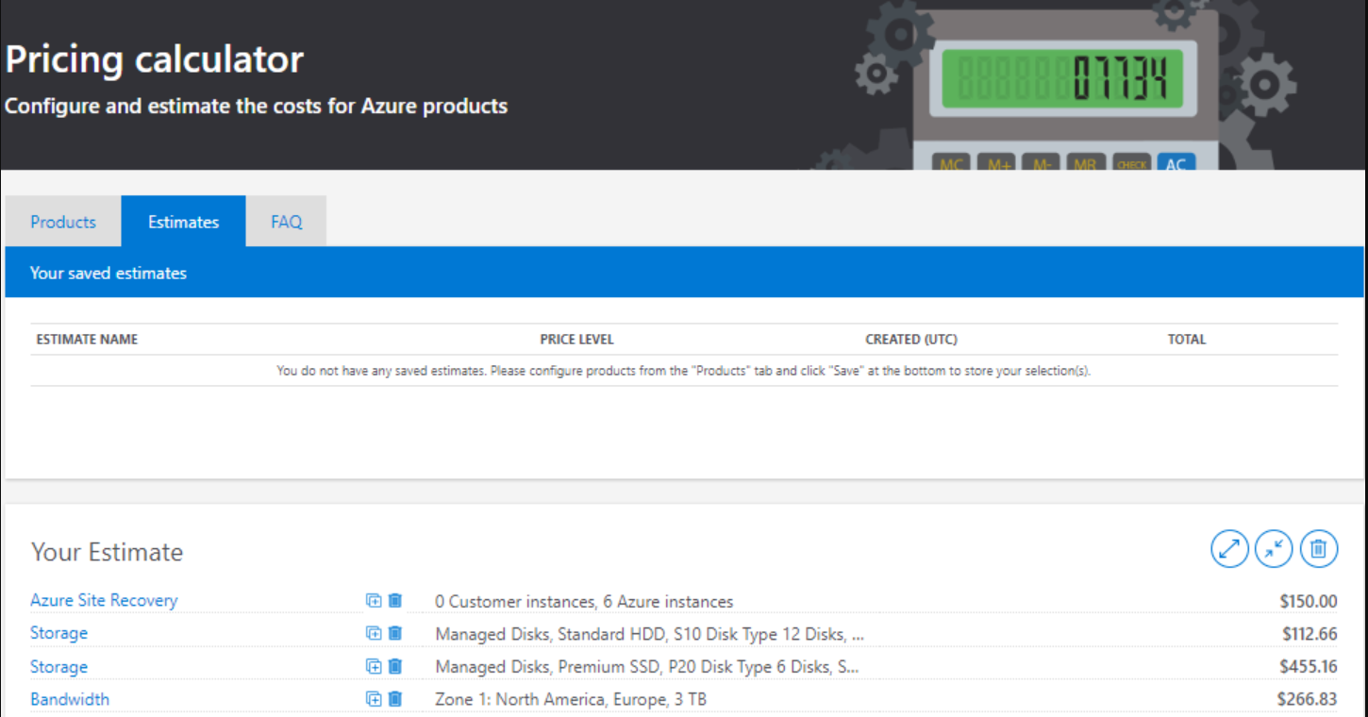Click the no saved estimates message
This screenshot has height=717, width=1368.
pyautogui.click(x=684, y=371)
